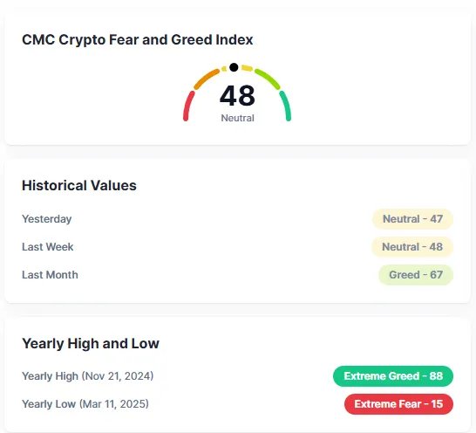Viewport: 476px width, 433px height.
Task: Click the black gauge indicator dot
Action: pos(234,67)
